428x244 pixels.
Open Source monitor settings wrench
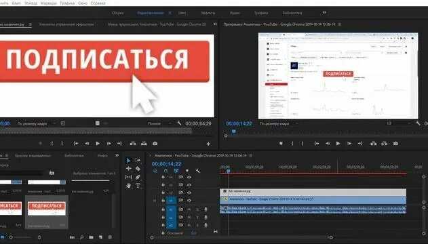179,123
